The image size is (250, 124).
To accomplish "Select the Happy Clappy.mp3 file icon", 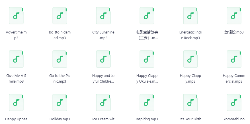I will pos(190,59).
